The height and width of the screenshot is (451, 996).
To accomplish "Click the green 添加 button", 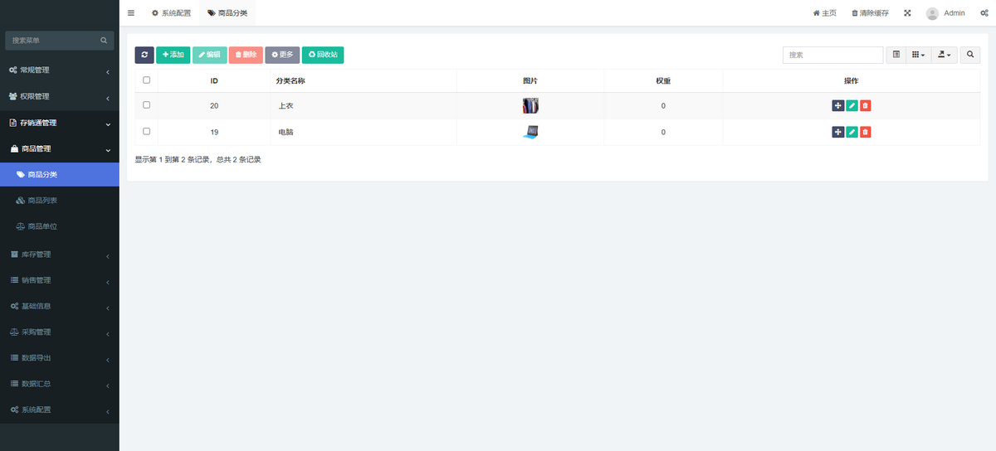I will [173, 55].
